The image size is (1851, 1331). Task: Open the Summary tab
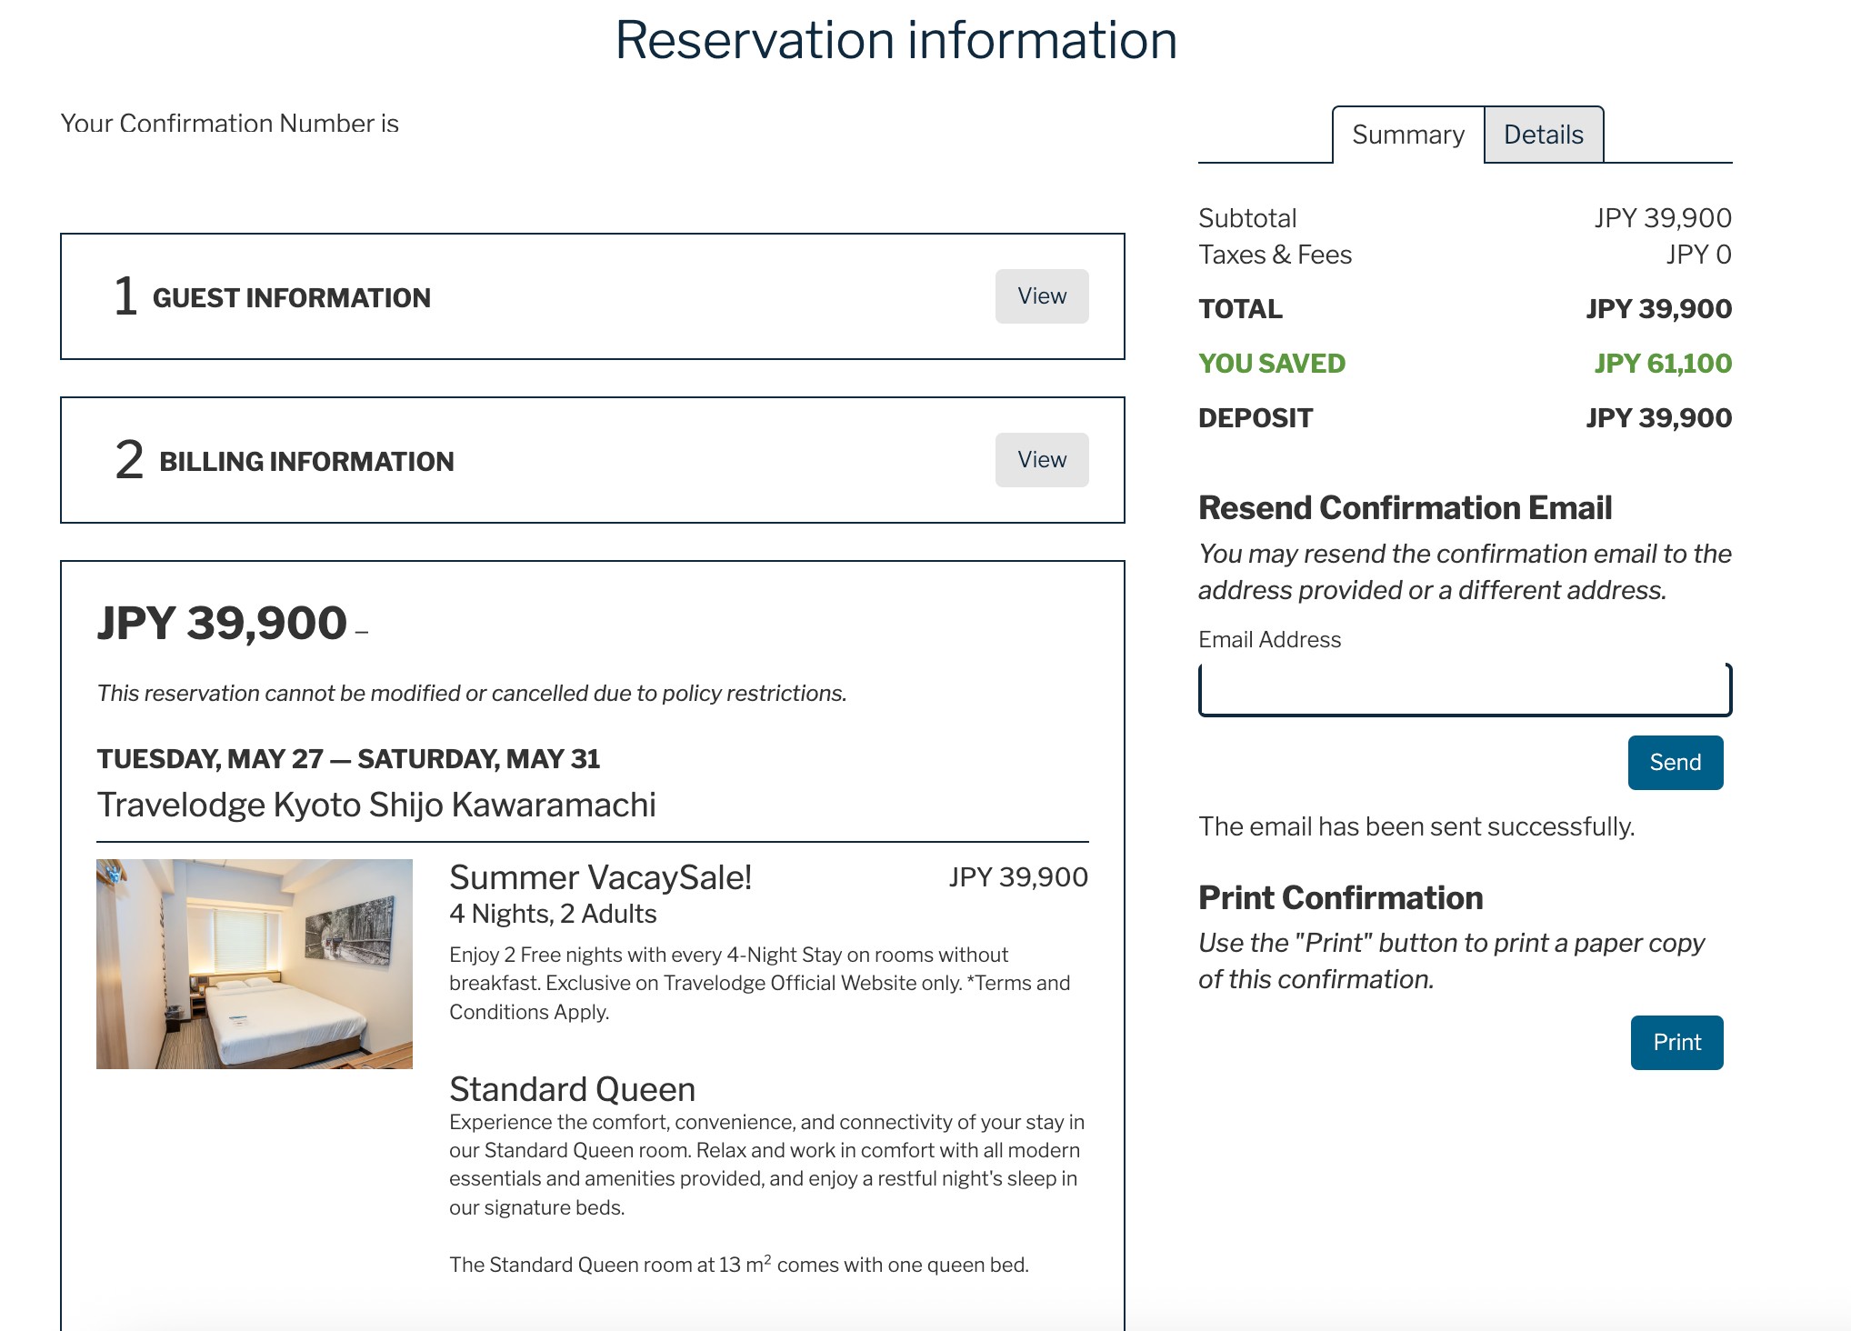coord(1407,135)
